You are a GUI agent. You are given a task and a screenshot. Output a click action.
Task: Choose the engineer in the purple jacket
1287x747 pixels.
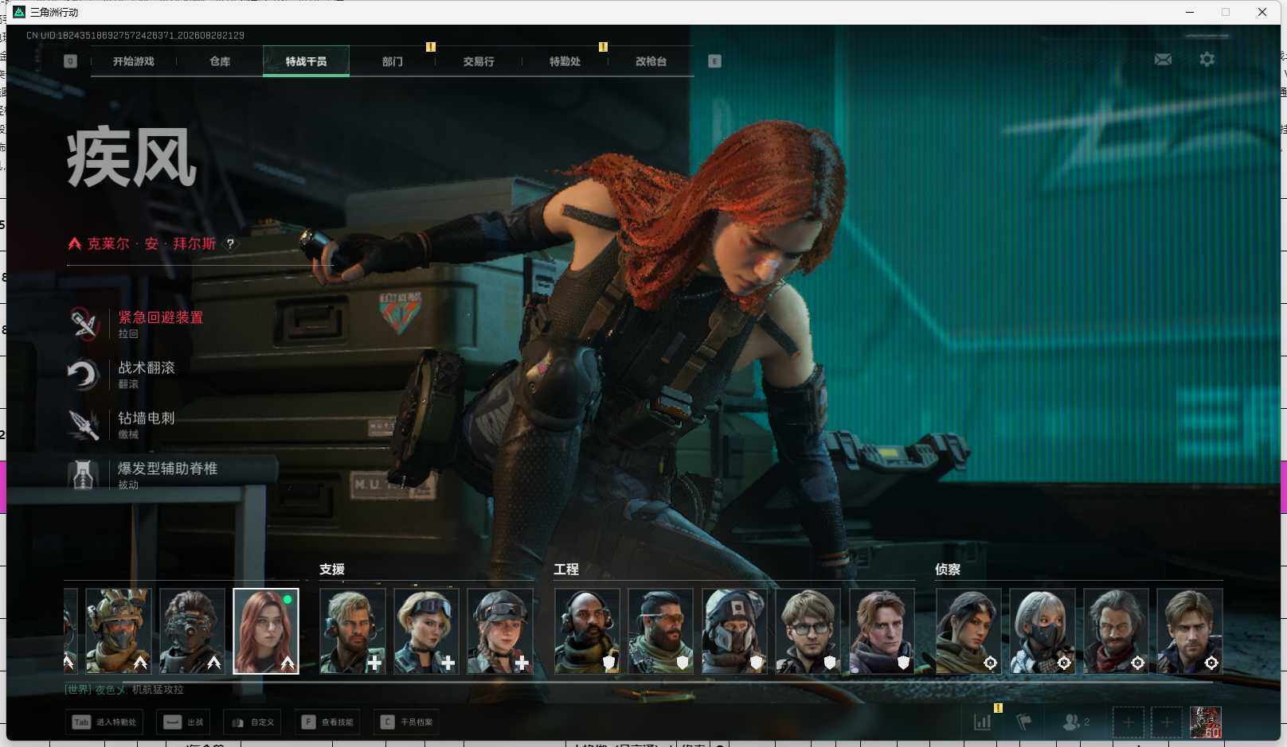point(882,631)
